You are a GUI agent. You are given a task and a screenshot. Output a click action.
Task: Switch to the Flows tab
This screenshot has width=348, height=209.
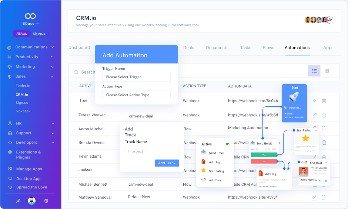coord(268,48)
